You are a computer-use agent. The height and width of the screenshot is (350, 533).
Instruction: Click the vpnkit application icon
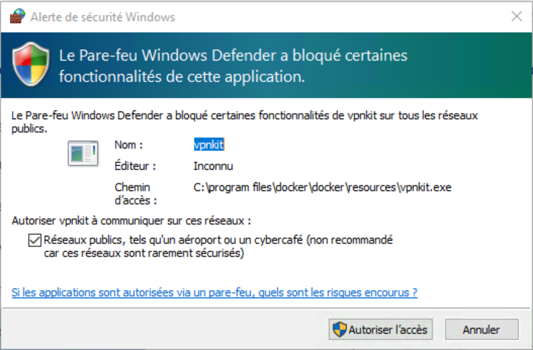[83, 153]
